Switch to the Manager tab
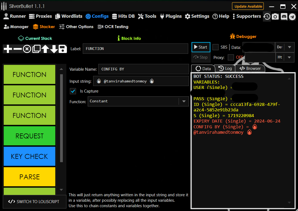This screenshot has width=298, height=211. coord(16,27)
